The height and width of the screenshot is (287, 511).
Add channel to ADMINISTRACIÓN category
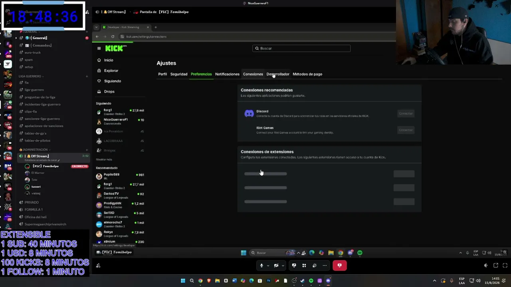87,149
